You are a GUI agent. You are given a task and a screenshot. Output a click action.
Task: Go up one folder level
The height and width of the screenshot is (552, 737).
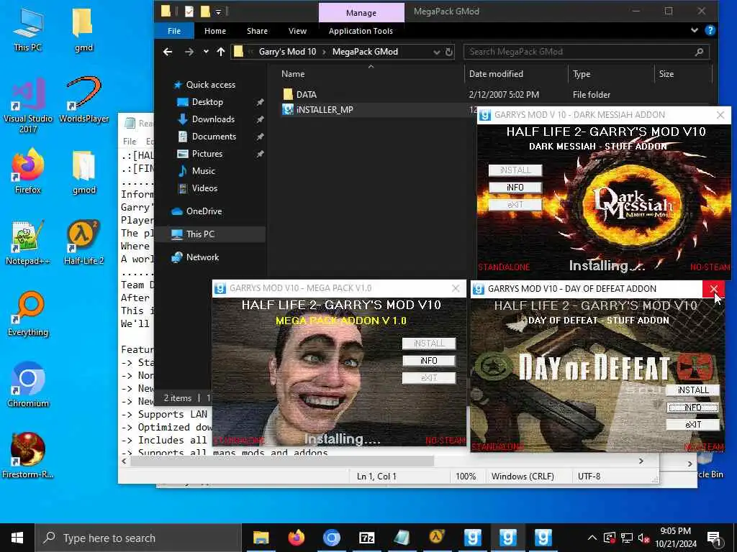click(221, 52)
